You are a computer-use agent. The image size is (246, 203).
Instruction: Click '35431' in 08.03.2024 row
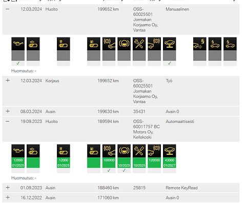pos(139,112)
